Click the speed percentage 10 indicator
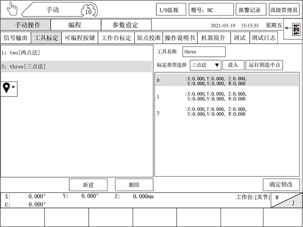303x227 pixels. [x=88, y=10]
